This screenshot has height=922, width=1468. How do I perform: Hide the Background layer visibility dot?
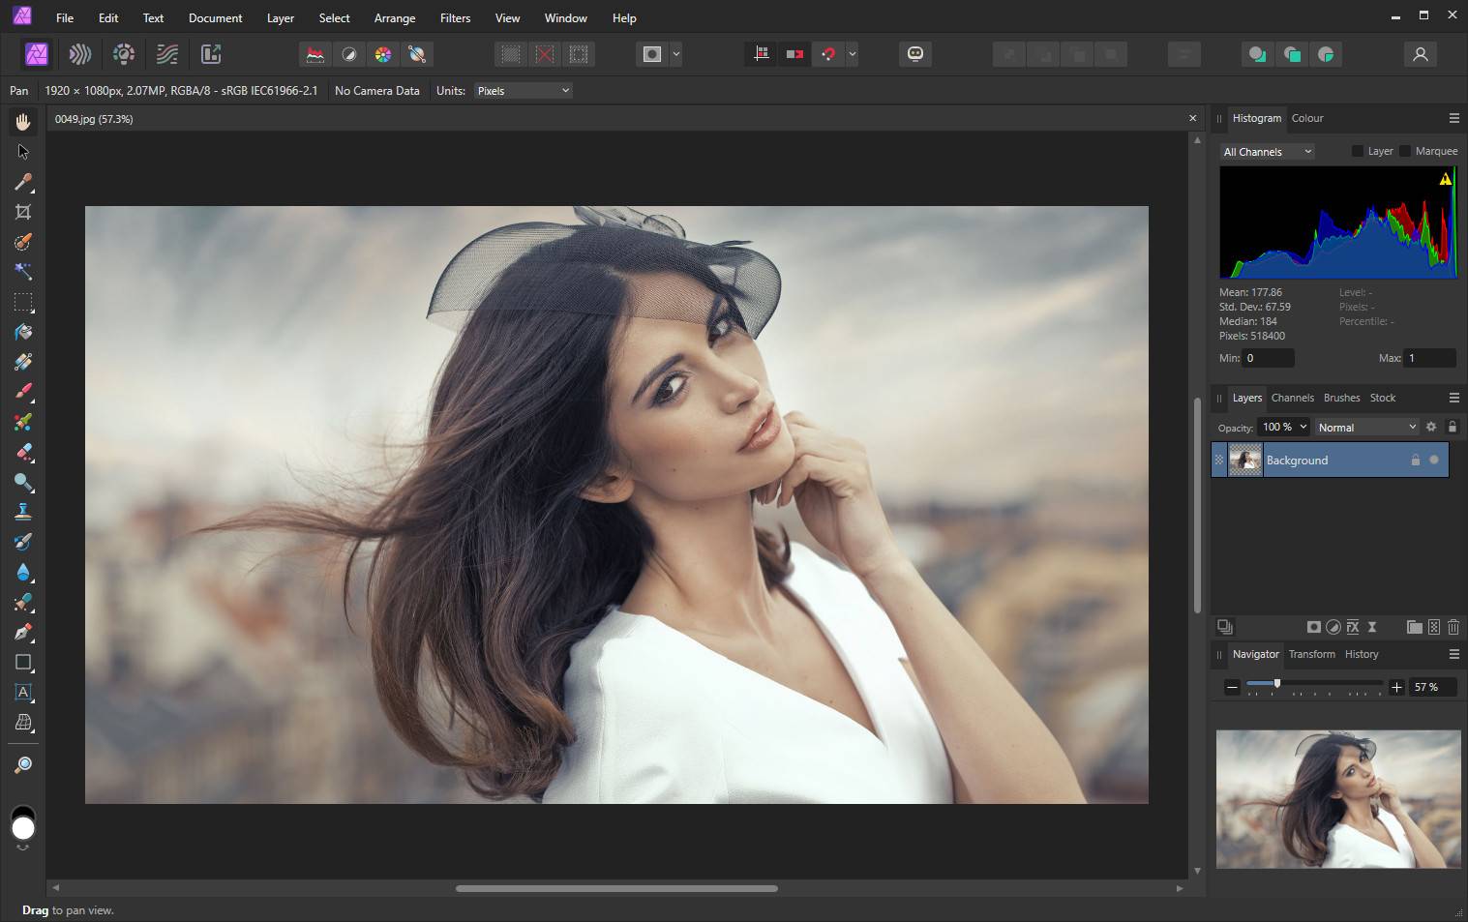1434,461
